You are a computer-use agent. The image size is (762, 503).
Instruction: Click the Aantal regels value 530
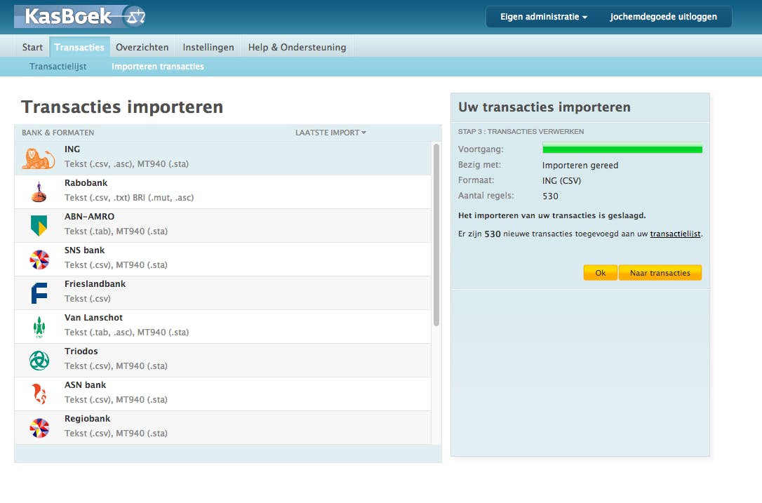tap(550, 196)
